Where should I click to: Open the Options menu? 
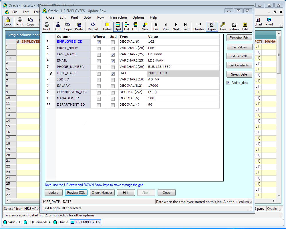[x=138, y=17]
